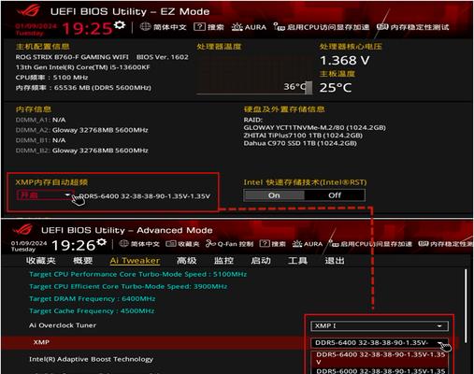Expand the Ai Overclock Tuner XMP I dropdown
474x374 pixels.
[380, 326]
